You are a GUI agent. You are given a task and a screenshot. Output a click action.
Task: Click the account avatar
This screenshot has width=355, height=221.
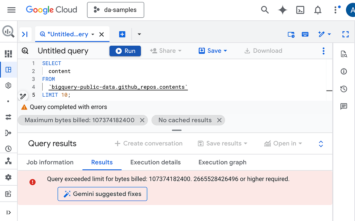pyautogui.click(x=351, y=10)
